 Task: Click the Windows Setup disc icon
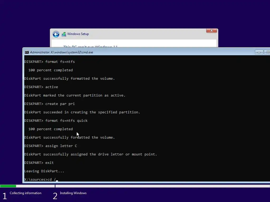64,34
